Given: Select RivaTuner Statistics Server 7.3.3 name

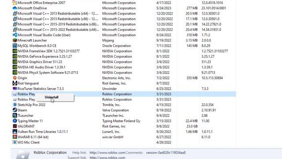Looking at the screenshot, I should 41,89.
